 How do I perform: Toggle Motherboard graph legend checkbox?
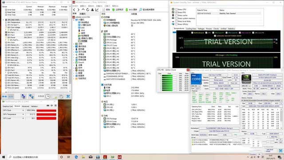point(192,33)
